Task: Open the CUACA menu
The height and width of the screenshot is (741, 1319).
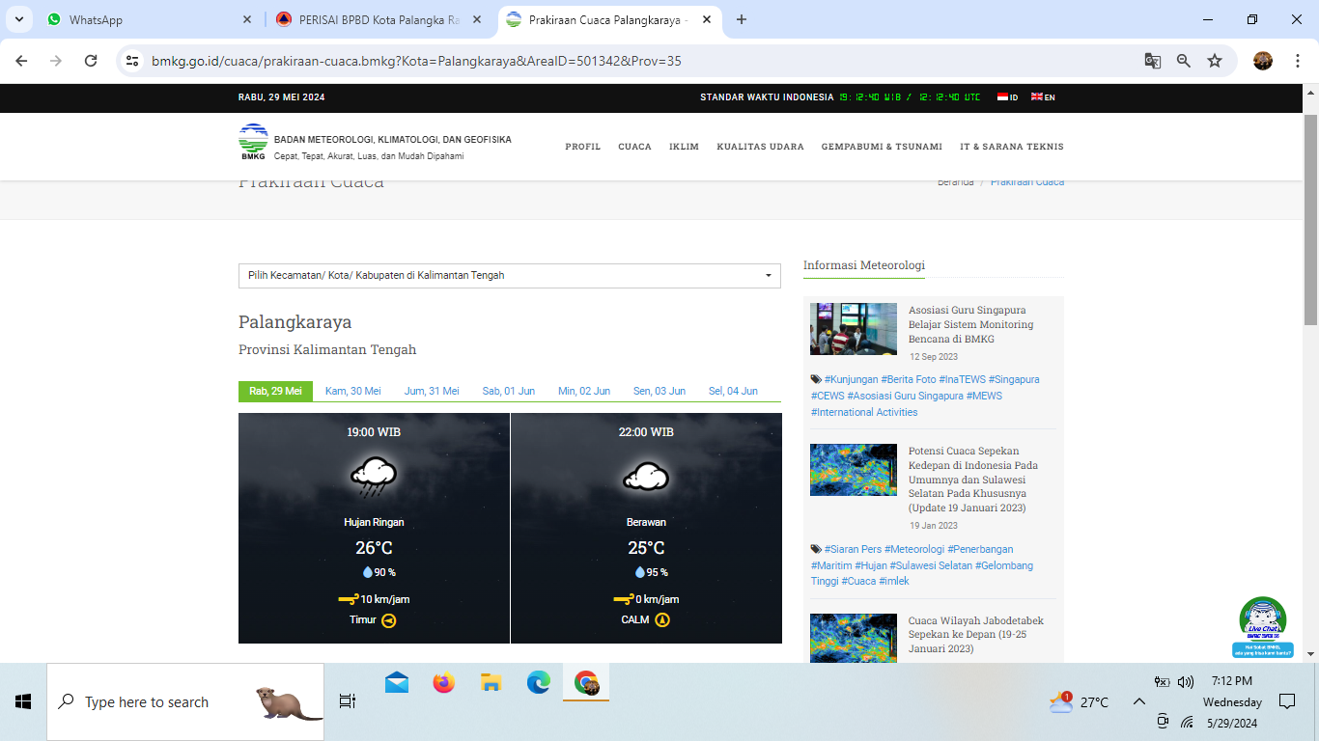Action: tap(634, 147)
